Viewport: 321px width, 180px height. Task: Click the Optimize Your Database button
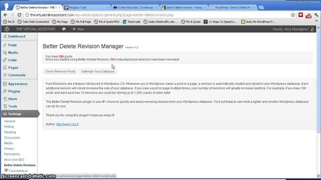[x=98, y=71]
